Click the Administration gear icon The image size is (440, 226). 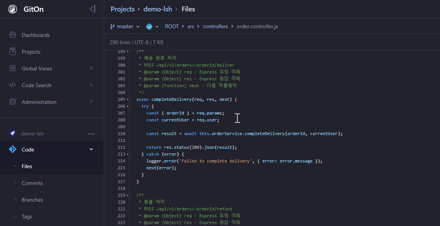[13, 102]
